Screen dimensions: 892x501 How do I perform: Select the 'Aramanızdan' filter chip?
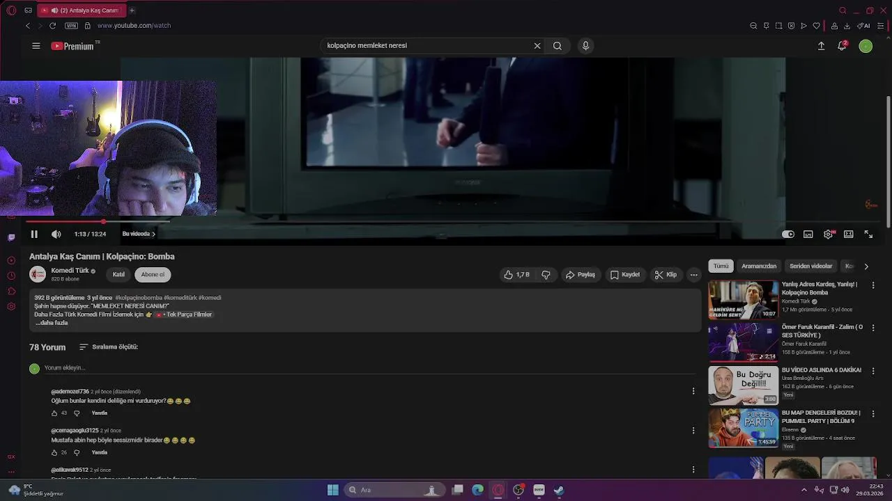pyautogui.click(x=759, y=267)
